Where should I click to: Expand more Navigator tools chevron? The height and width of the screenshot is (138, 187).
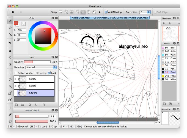(x=179, y=23)
